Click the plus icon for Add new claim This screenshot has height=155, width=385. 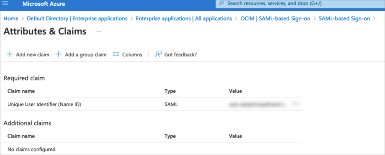[x=10, y=55]
